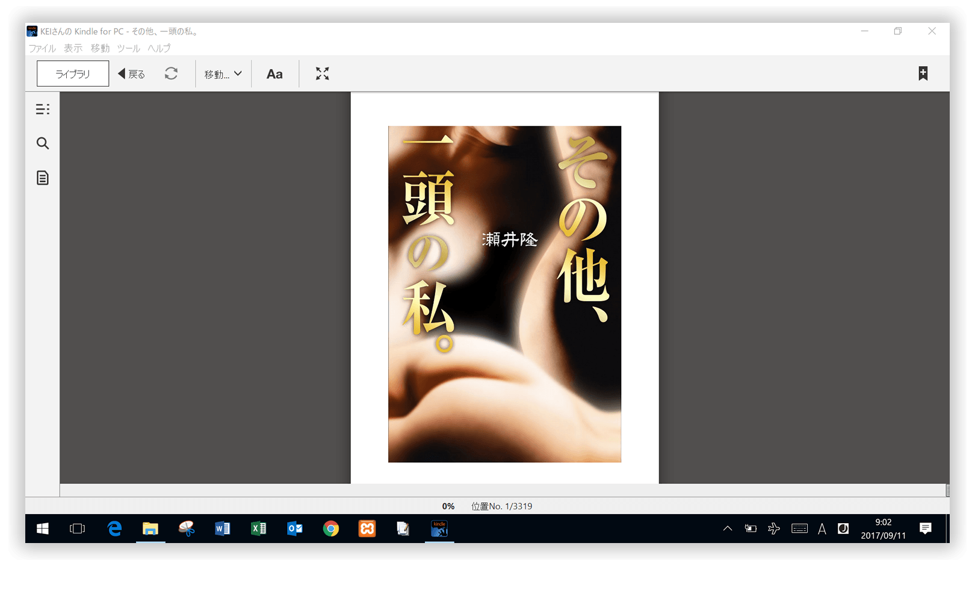Return to ライブラリ library

click(73, 73)
